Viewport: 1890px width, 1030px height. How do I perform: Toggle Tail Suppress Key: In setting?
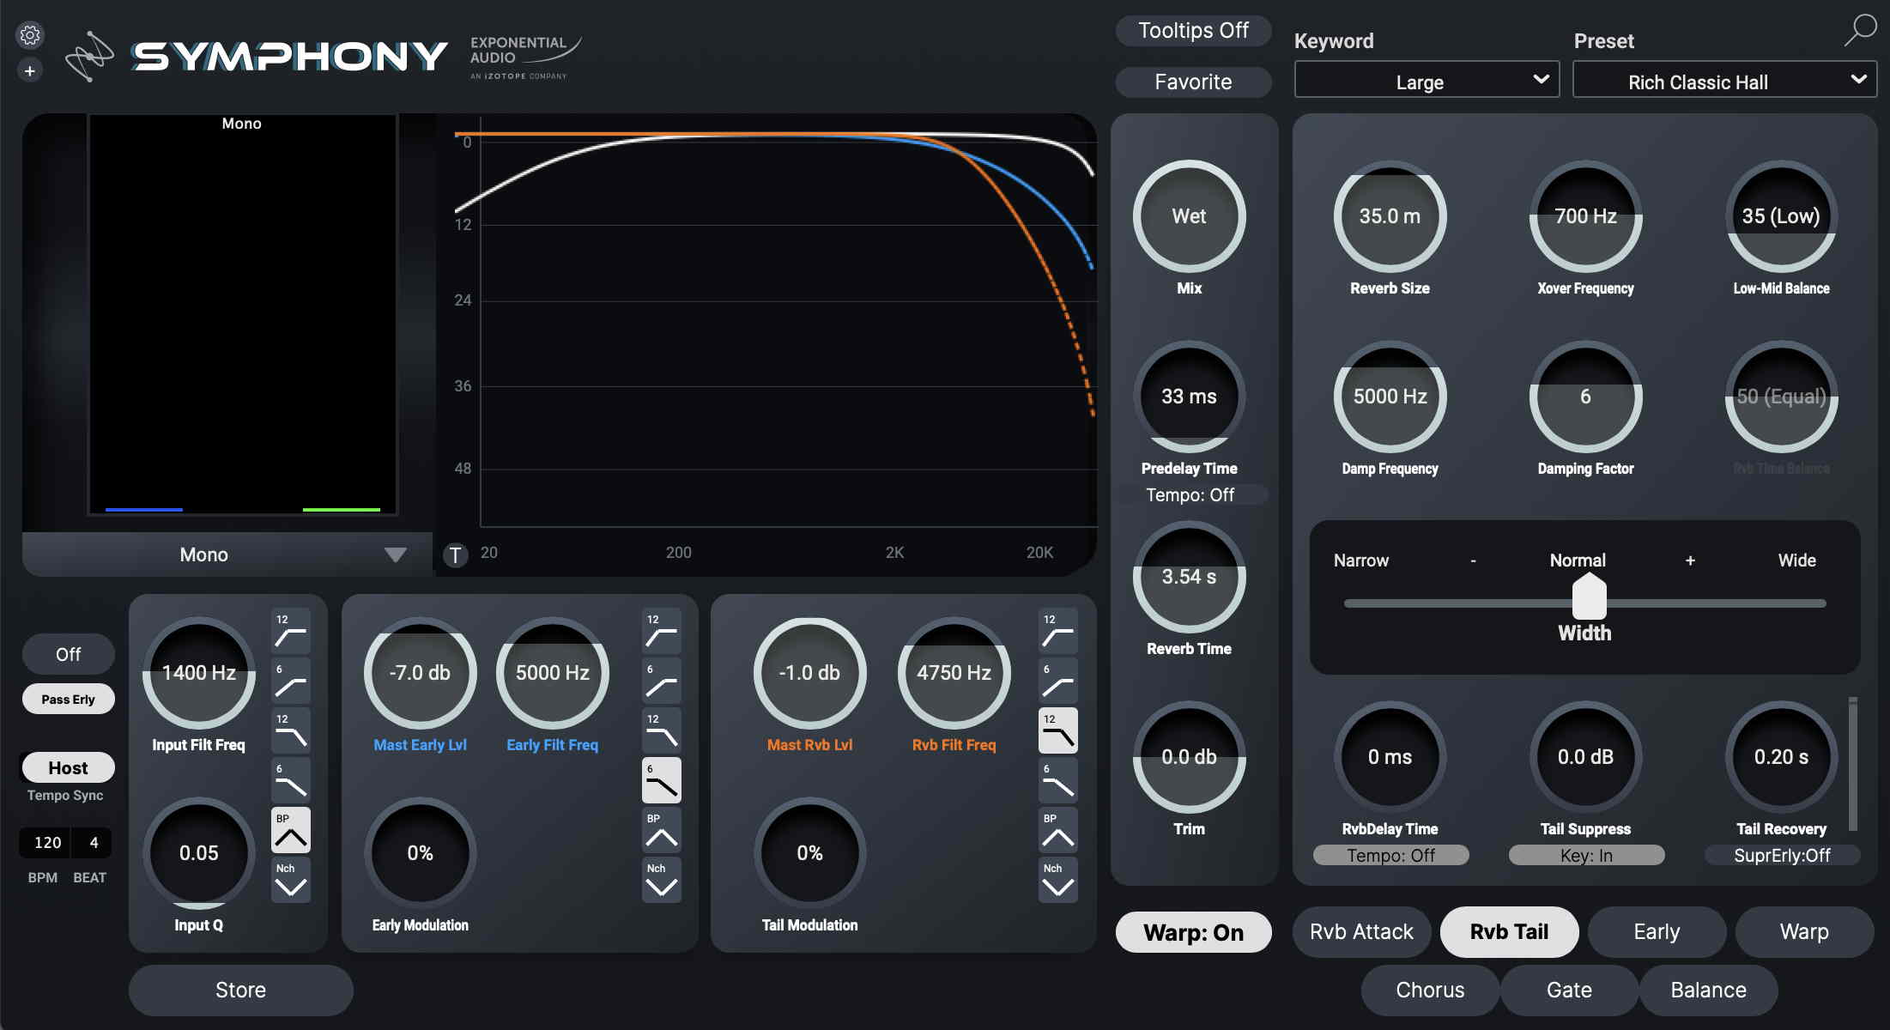pyautogui.click(x=1586, y=856)
